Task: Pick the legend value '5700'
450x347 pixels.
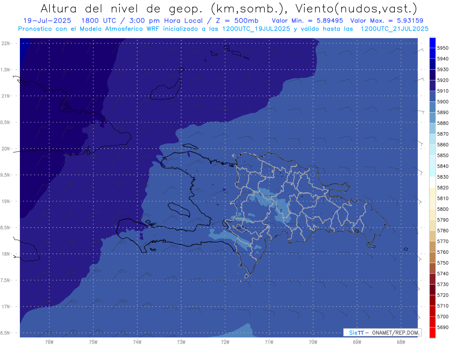Action: (442, 316)
